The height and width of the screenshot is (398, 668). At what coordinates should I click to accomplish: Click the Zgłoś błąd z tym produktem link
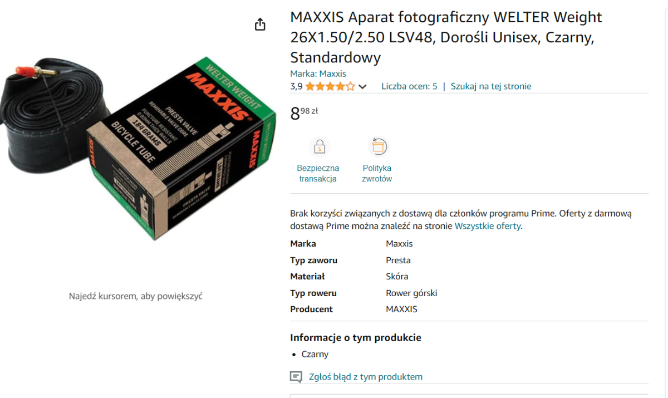(366, 377)
